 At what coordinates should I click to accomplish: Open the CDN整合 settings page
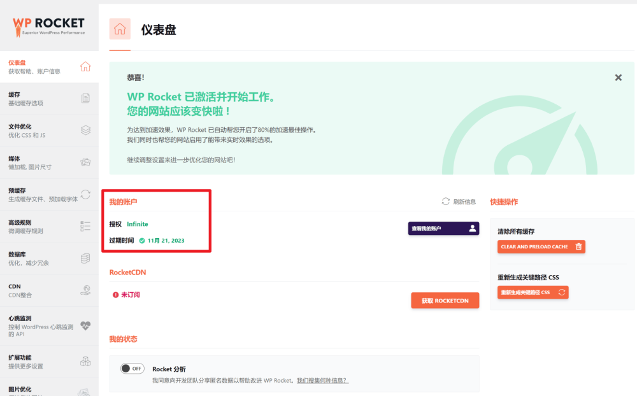point(49,290)
